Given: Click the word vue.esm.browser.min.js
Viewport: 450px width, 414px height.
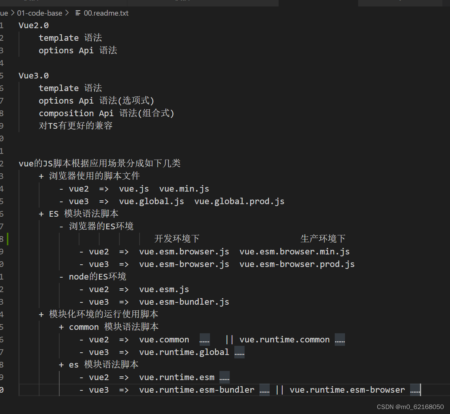Looking at the screenshot, I should pyautogui.click(x=294, y=252).
